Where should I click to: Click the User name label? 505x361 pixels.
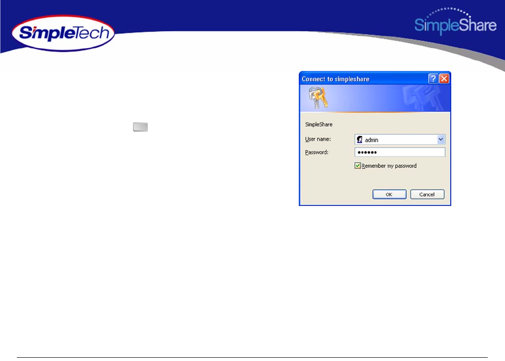pos(318,139)
